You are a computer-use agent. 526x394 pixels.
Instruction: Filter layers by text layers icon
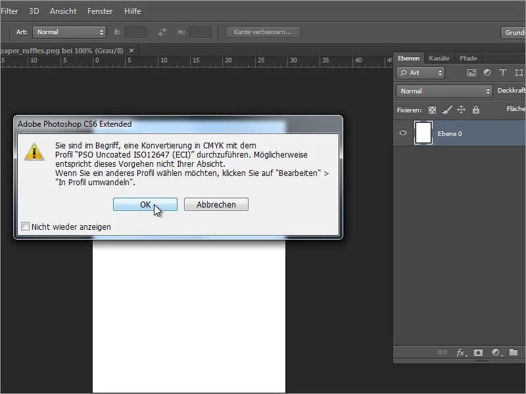(502, 72)
